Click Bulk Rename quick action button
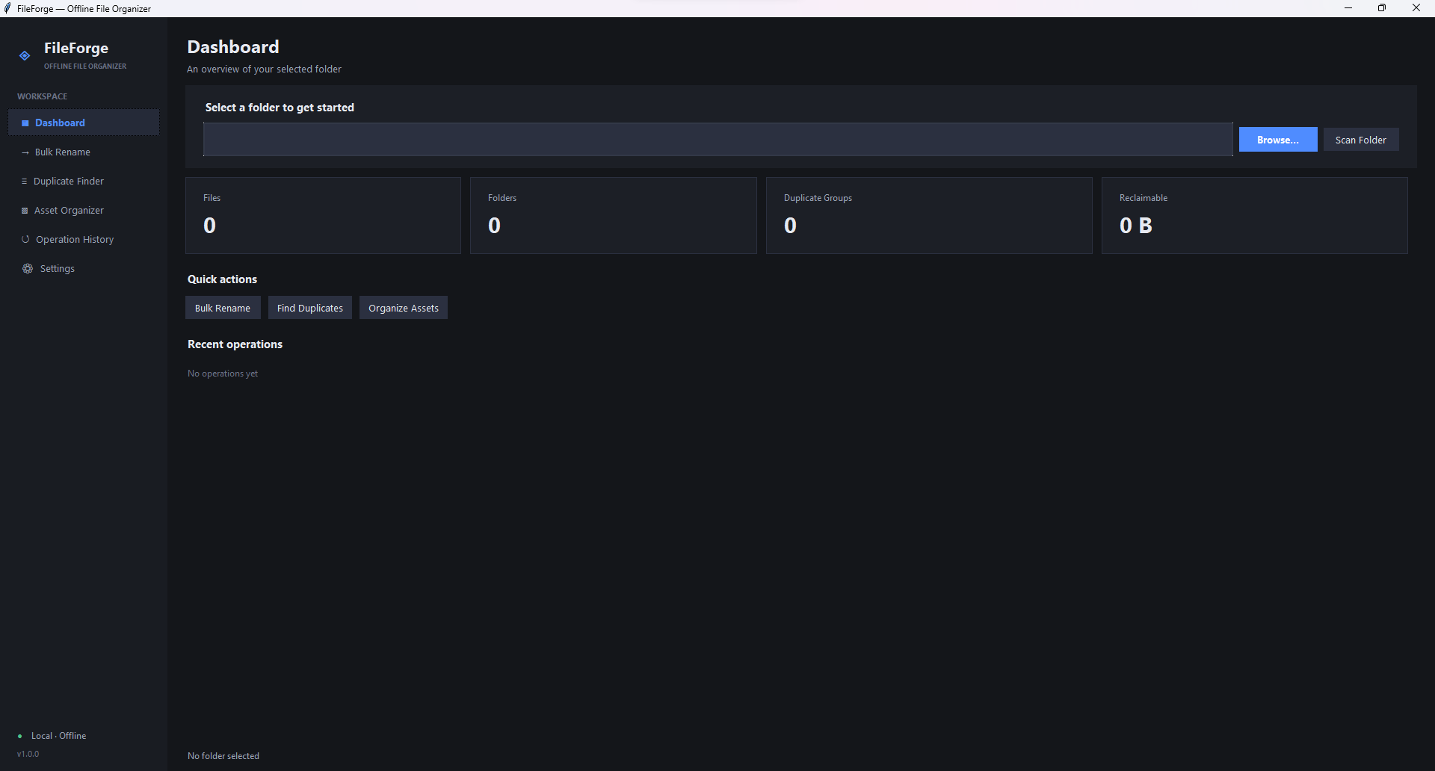The height and width of the screenshot is (771, 1435). point(223,308)
